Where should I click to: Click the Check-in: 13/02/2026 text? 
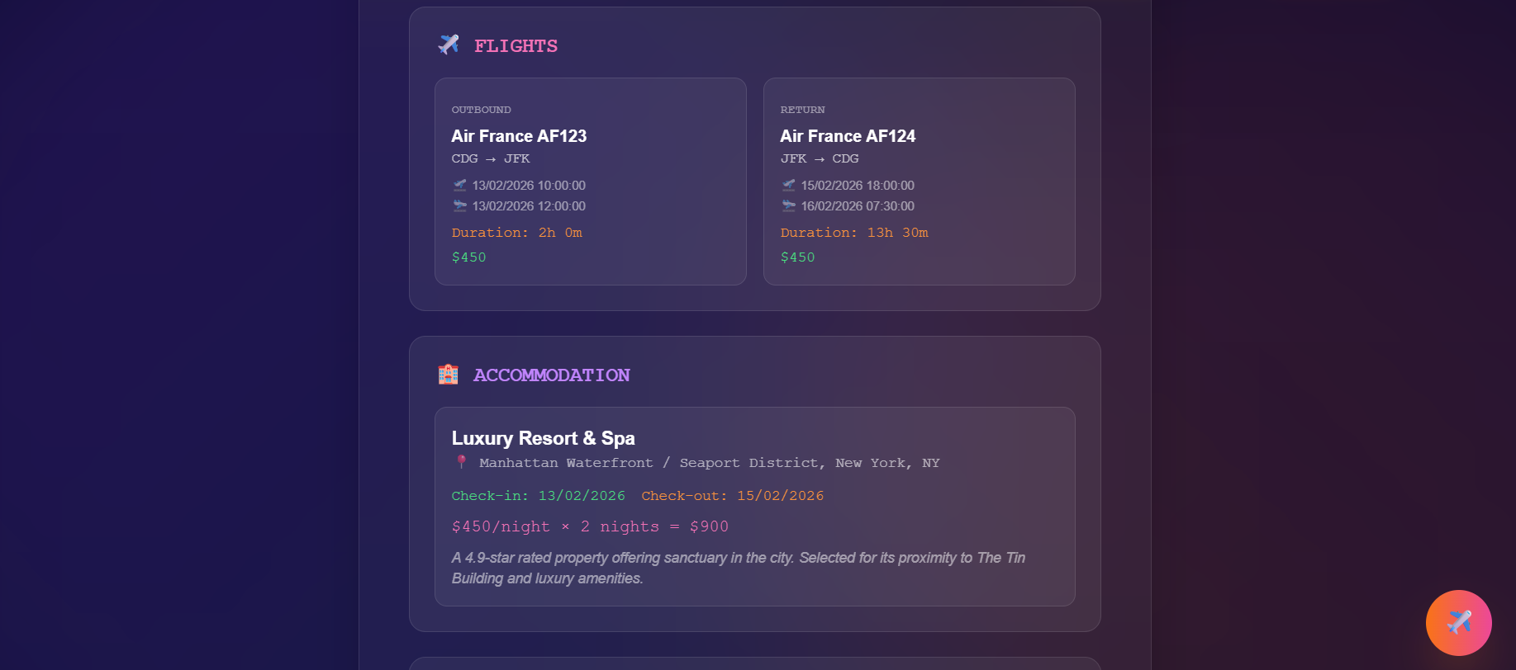(539, 496)
